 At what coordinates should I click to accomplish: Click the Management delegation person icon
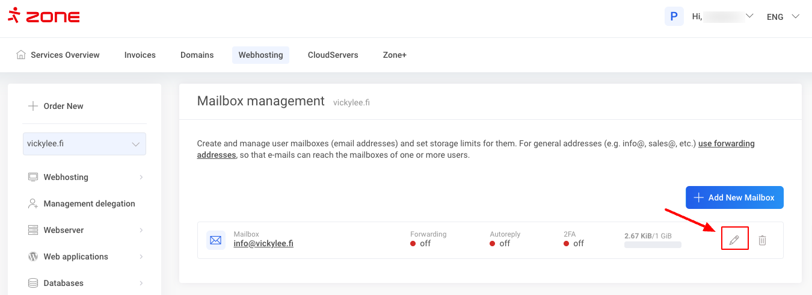[33, 203]
